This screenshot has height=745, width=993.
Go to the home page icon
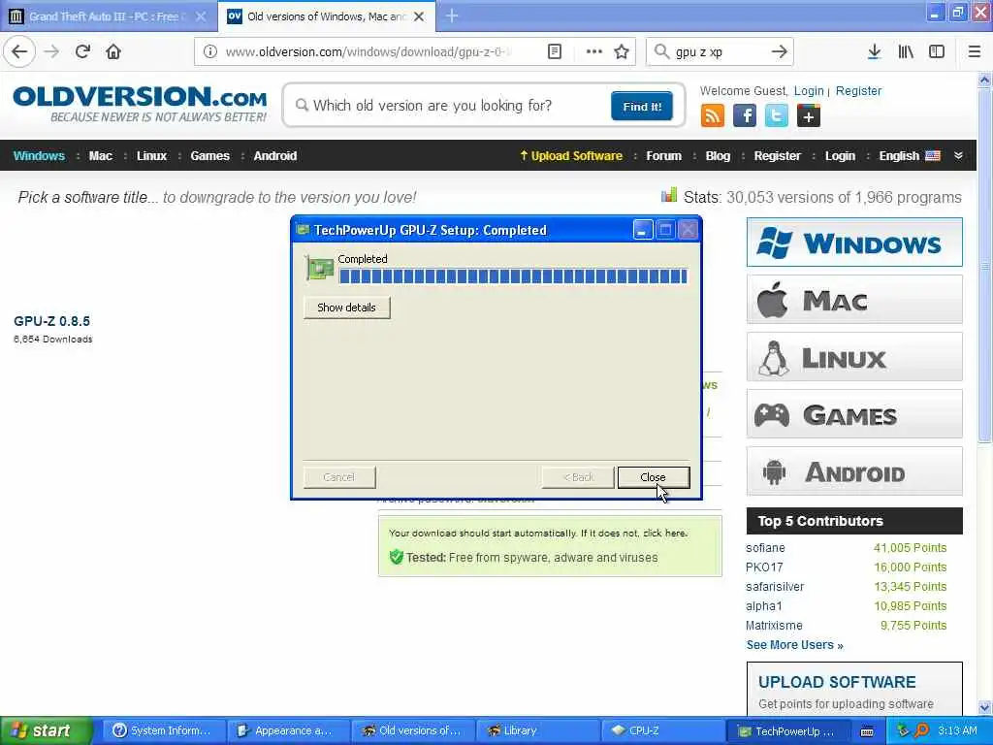point(113,52)
